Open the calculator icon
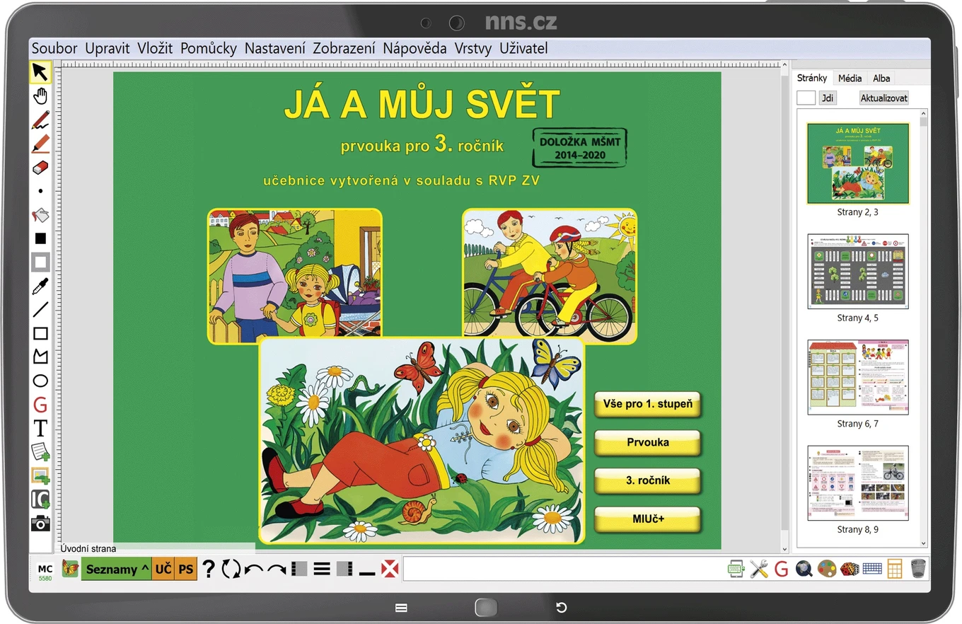 point(895,568)
